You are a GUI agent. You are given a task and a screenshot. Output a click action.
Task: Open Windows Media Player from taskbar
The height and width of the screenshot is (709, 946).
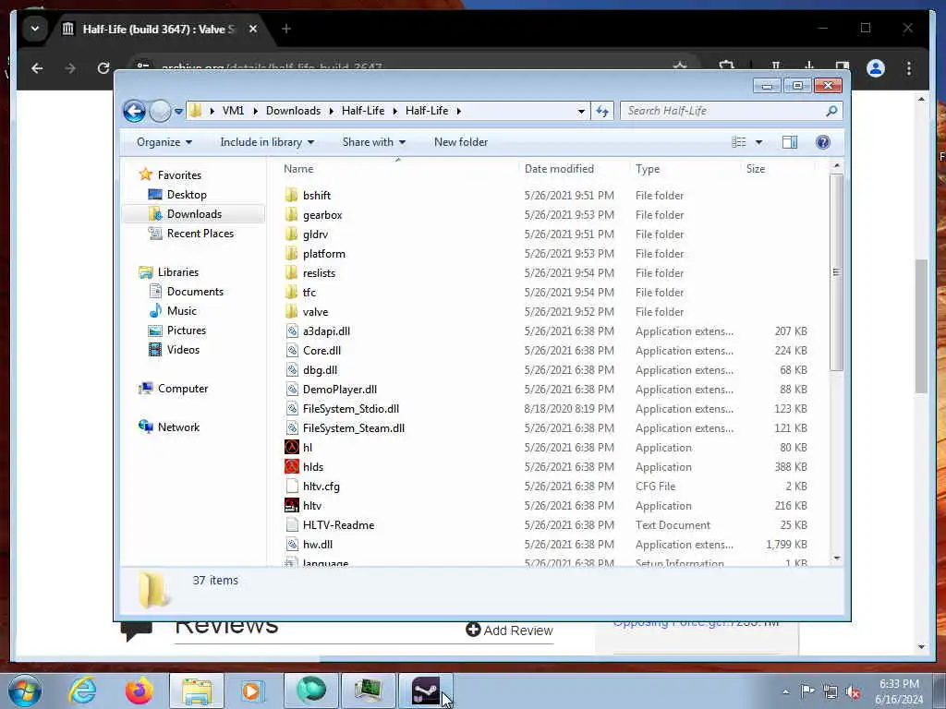252,691
